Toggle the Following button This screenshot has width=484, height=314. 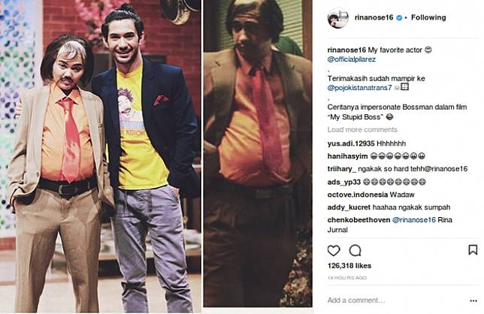[428, 17]
